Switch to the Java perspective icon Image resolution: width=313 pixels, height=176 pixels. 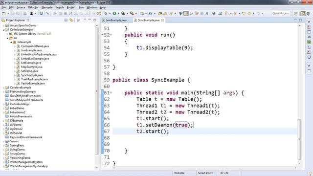[x=303, y=13]
